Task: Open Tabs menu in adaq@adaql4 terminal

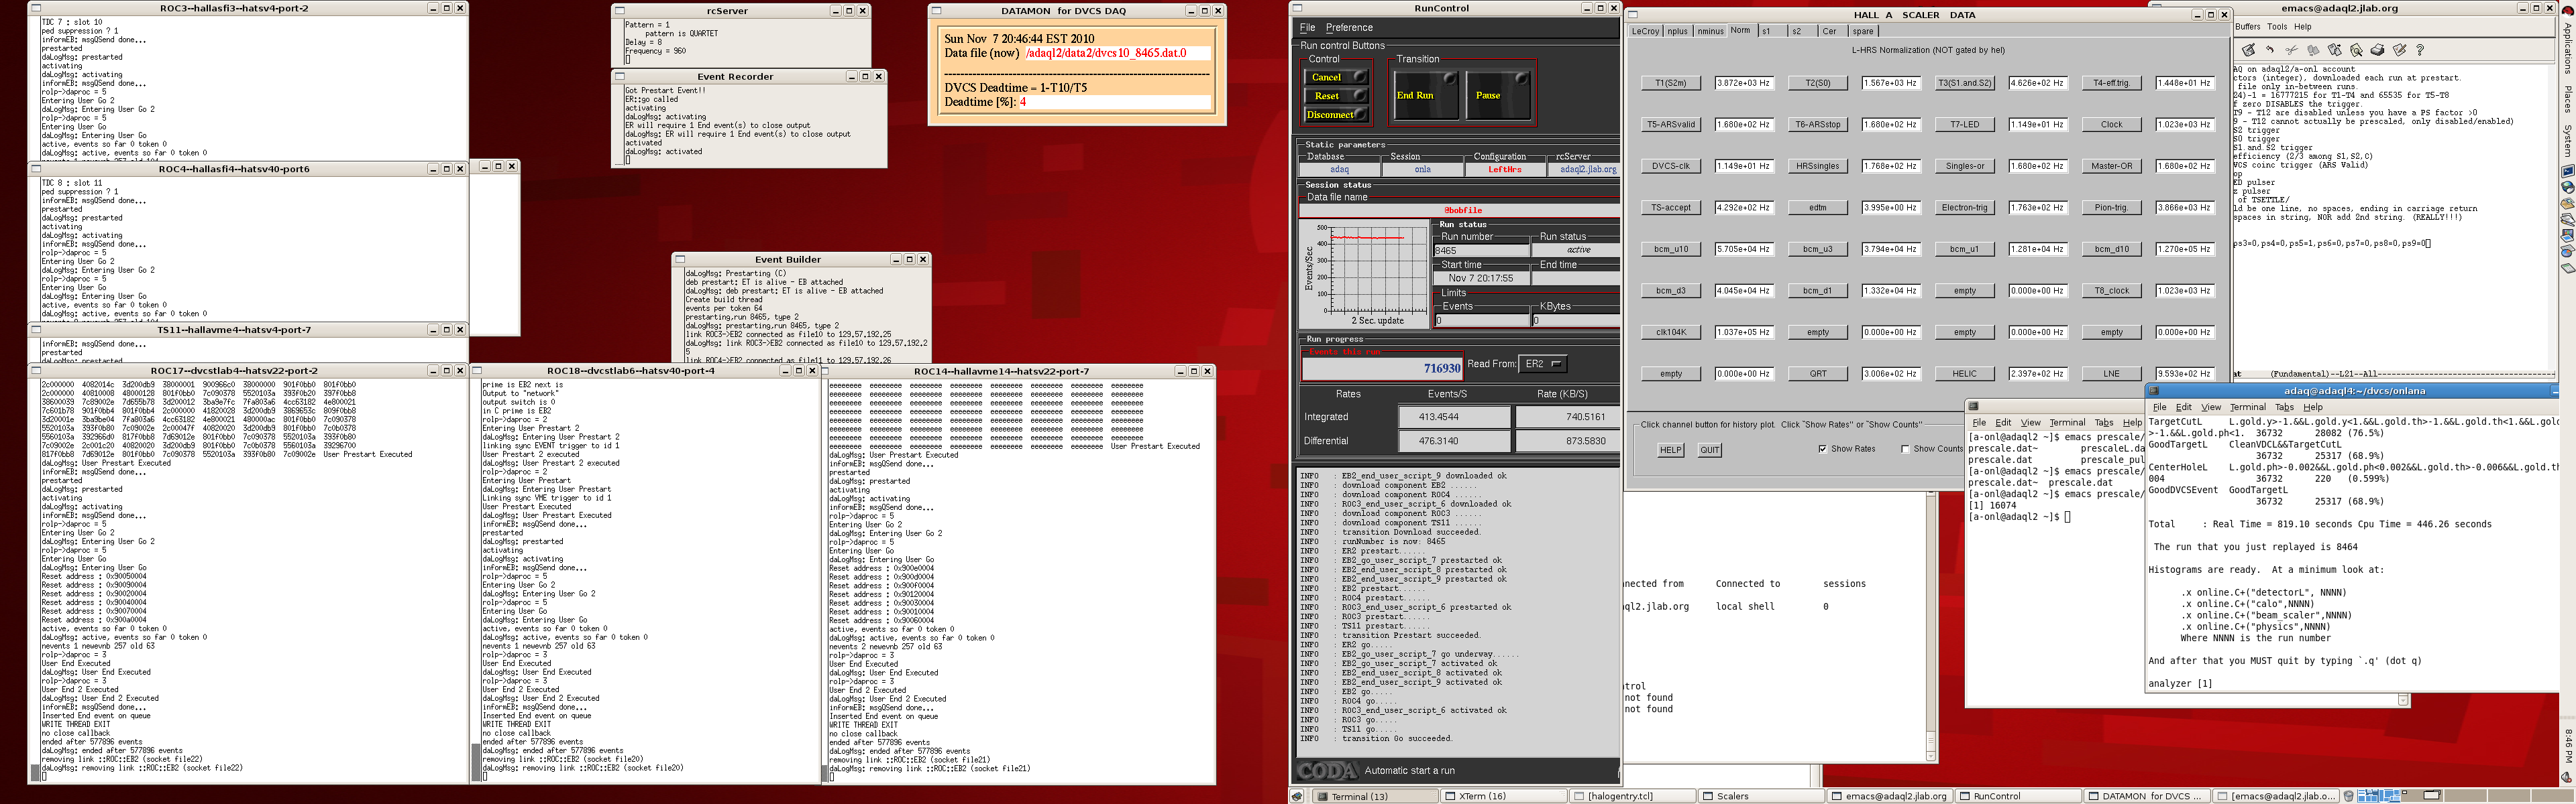Action: pyautogui.click(x=2284, y=407)
